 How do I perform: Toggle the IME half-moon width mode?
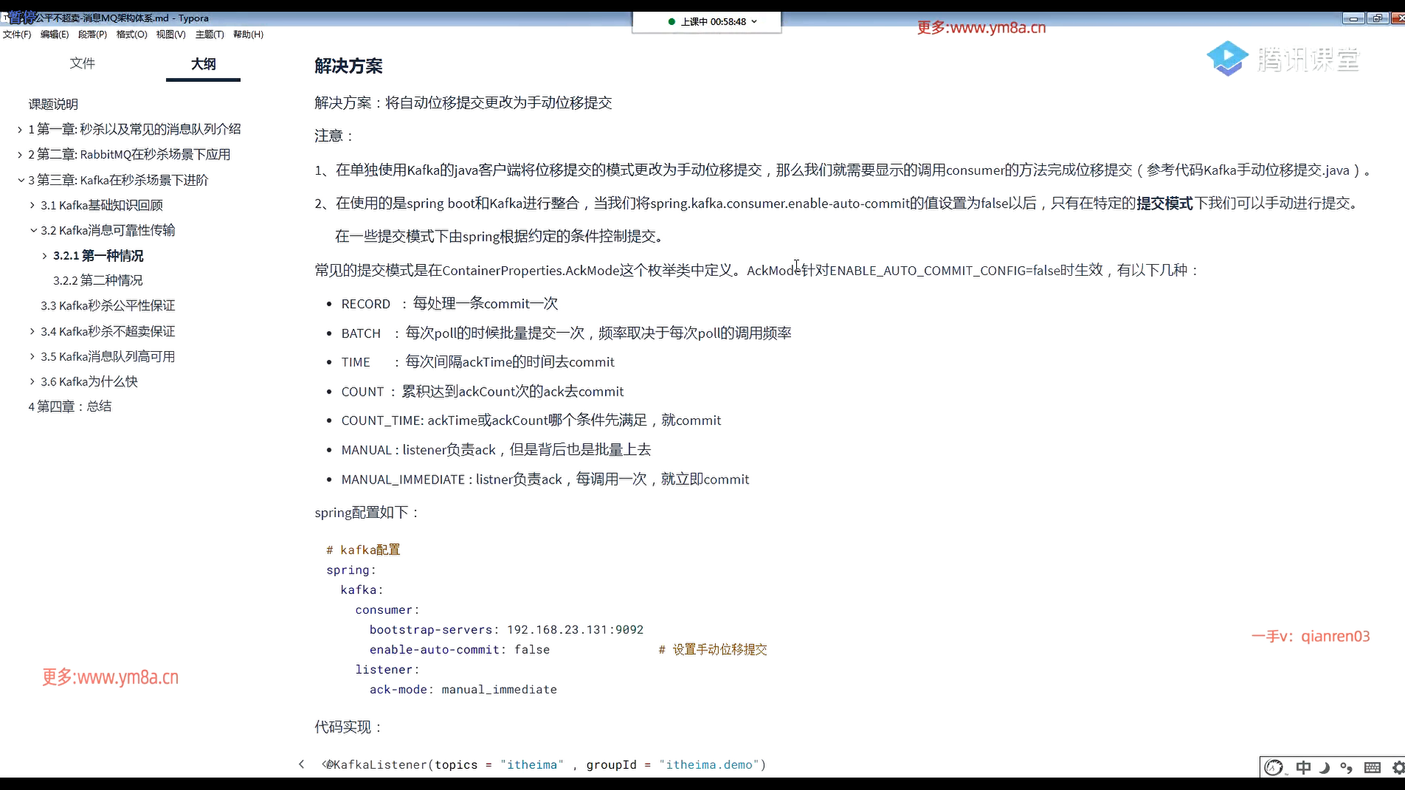[1325, 767]
